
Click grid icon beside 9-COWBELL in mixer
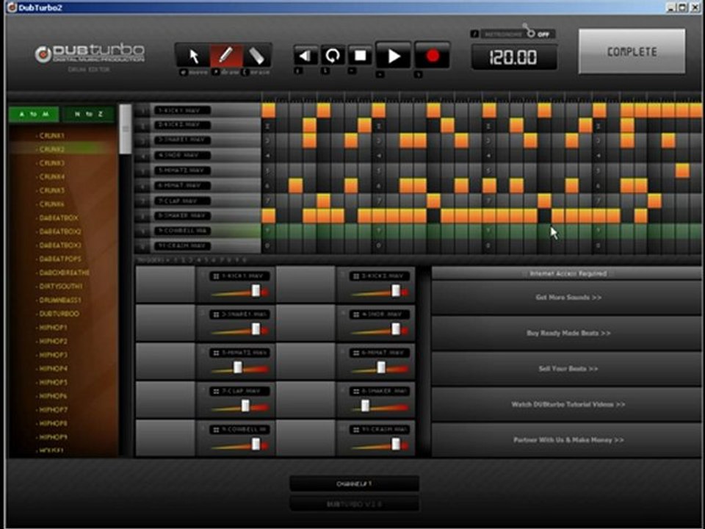(x=216, y=430)
